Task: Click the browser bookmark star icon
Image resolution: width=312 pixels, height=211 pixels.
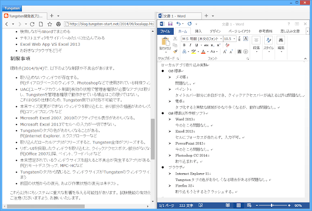Action: (50, 24)
